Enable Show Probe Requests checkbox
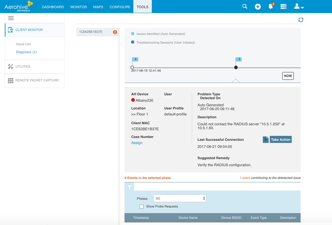332x225 pixels. pyautogui.click(x=141, y=207)
